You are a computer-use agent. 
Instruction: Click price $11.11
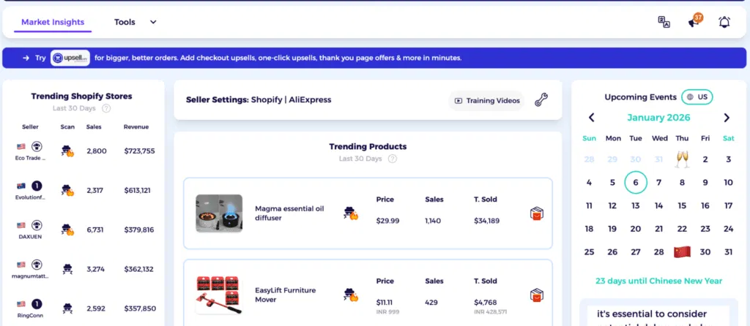(x=385, y=302)
